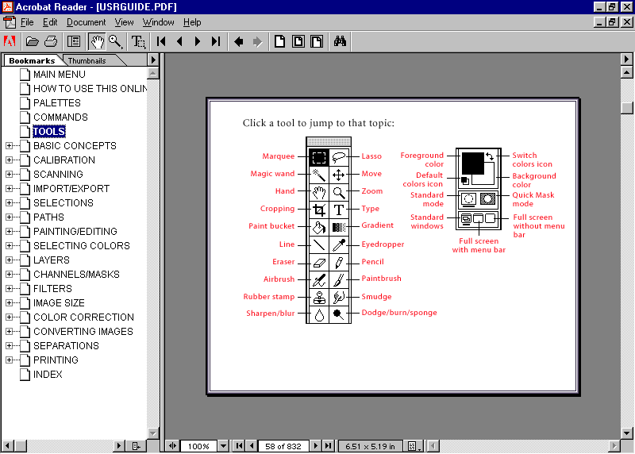Image resolution: width=635 pixels, height=454 pixels.
Task: Click the Standard mode icon in the diagram
Action: click(468, 199)
